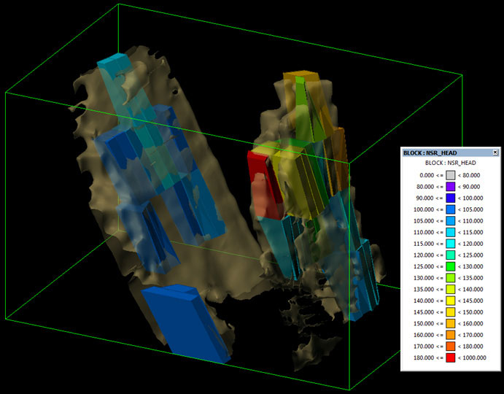504x394 pixels.
Task: Click the '0.000 <=' lower limit text
Action: tap(431, 175)
